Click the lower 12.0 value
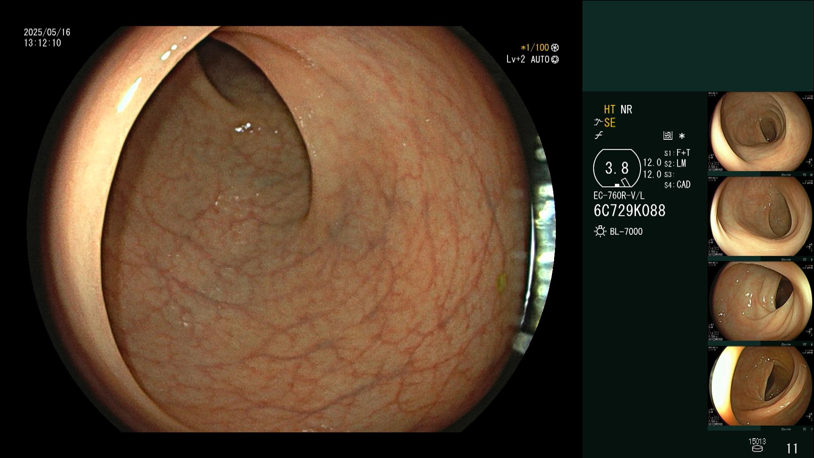The height and width of the screenshot is (458, 814). pyautogui.click(x=652, y=174)
